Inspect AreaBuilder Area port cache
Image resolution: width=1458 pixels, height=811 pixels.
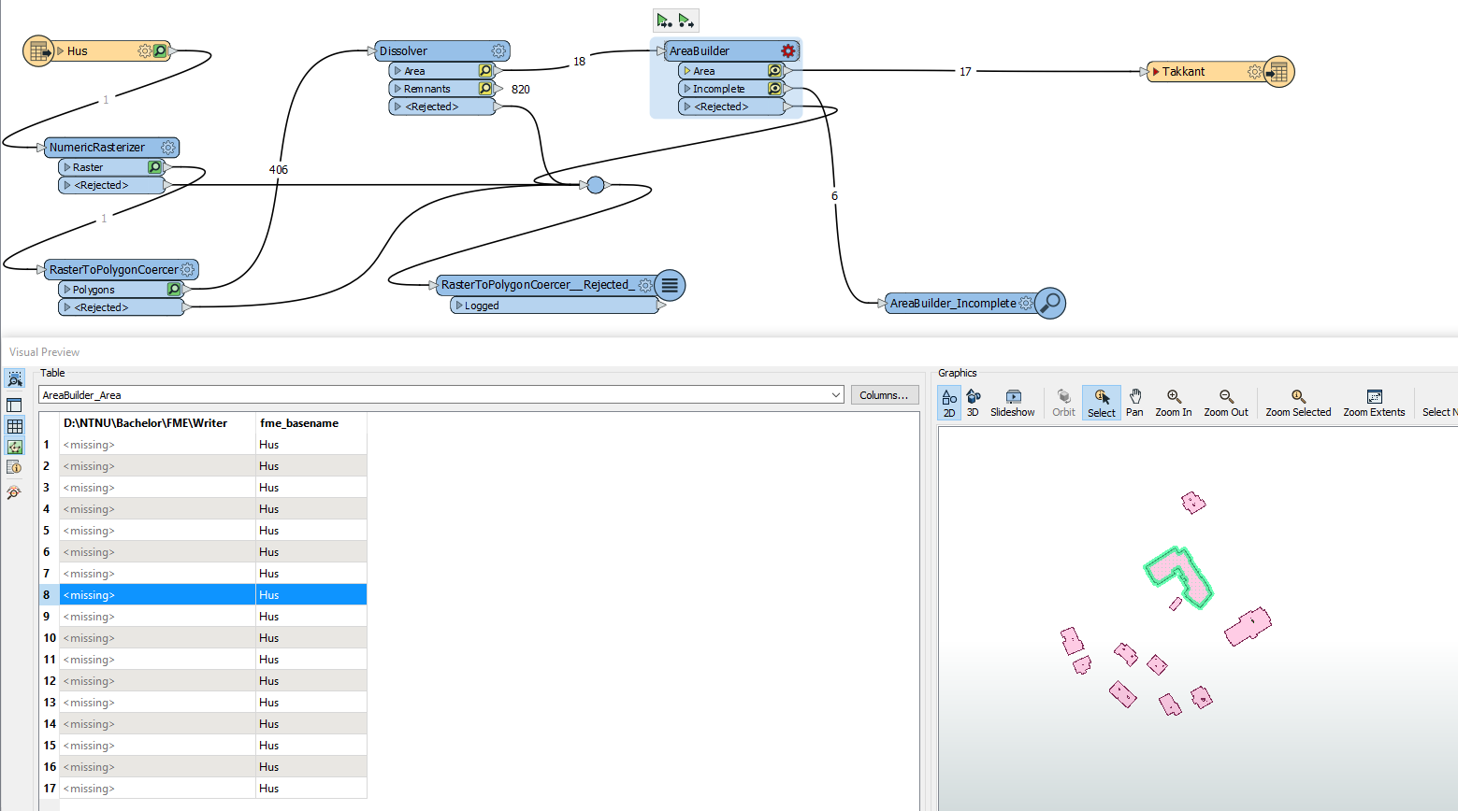coord(774,71)
